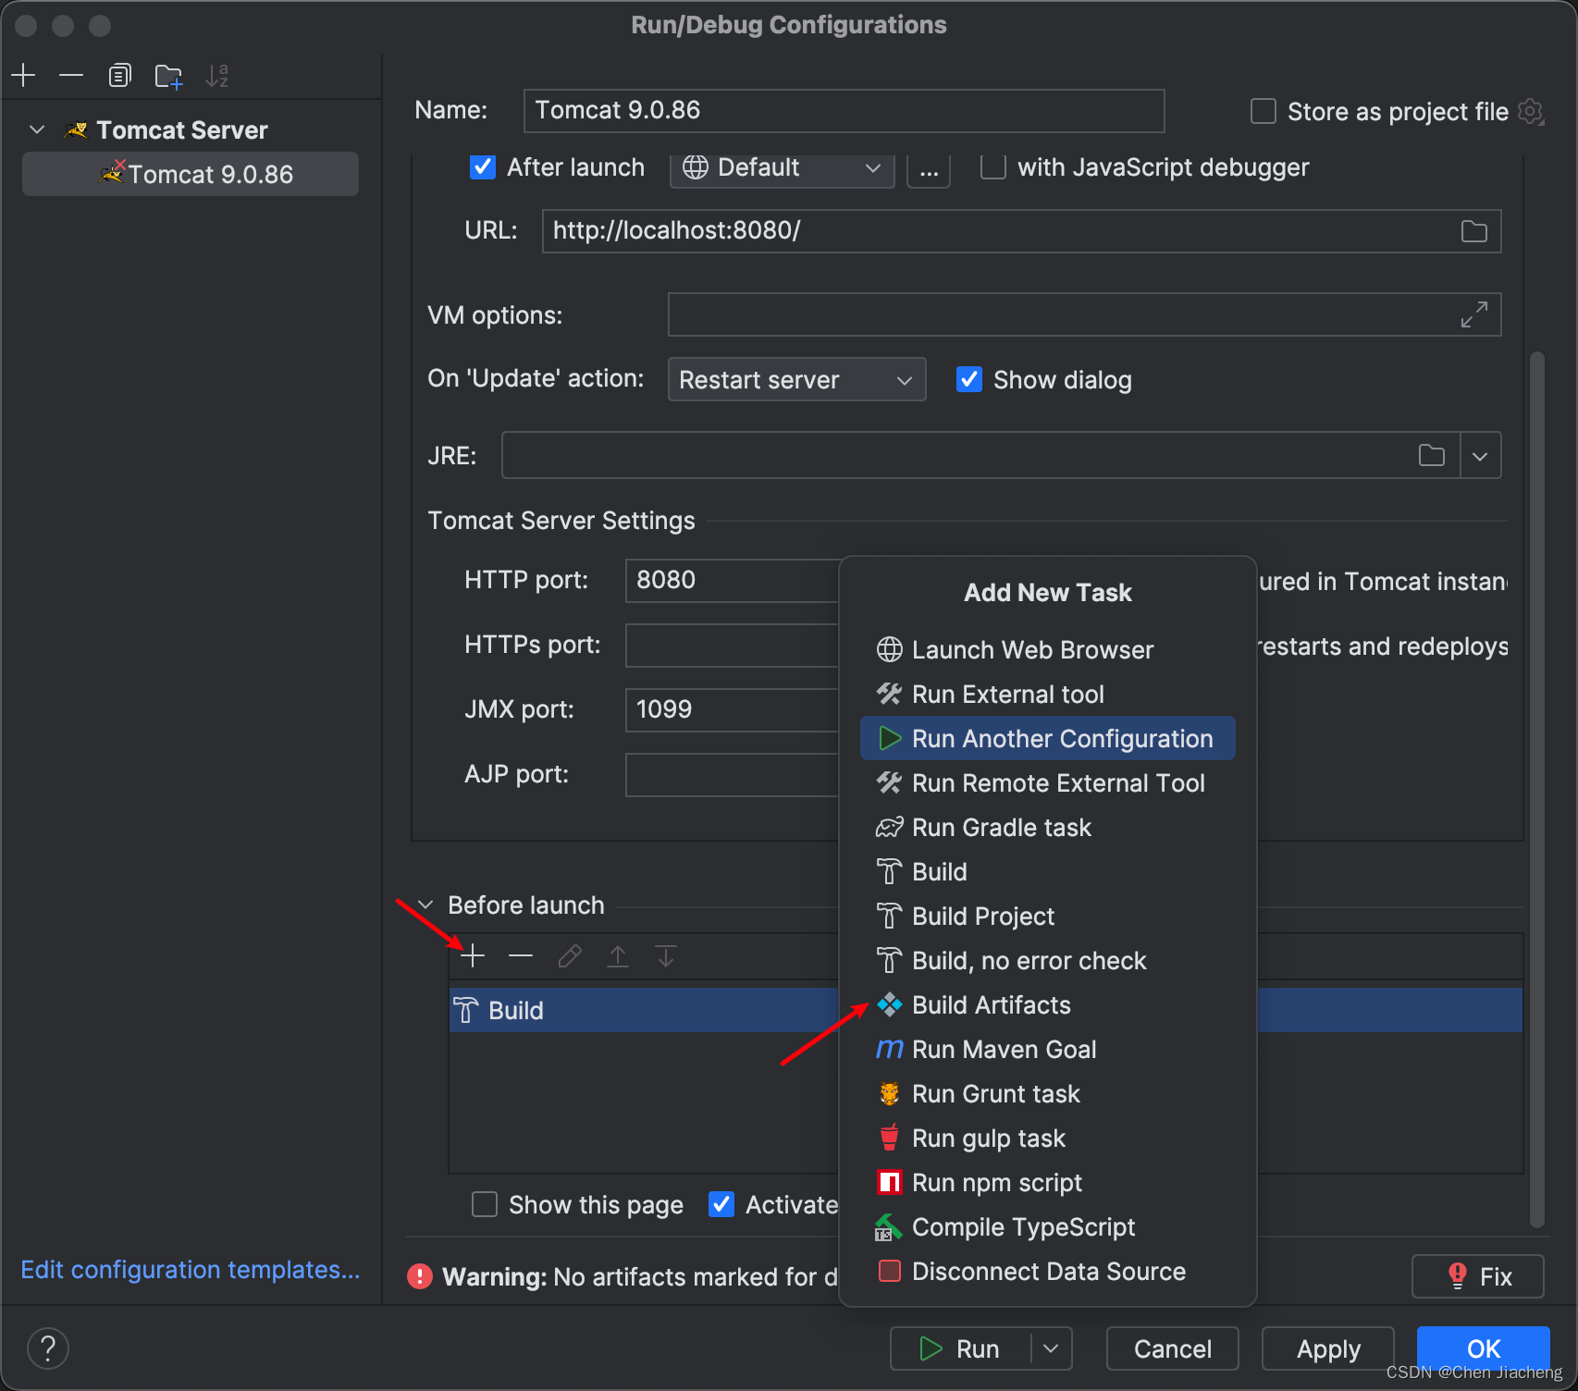Browse folder icon in URL field
The height and width of the screenshot is (1391, 1578).
[x=1474, y=231]
